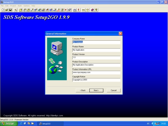168x126 pixels.
Task: Open the Iniciar start menu
Action: [x=9, y=124]
